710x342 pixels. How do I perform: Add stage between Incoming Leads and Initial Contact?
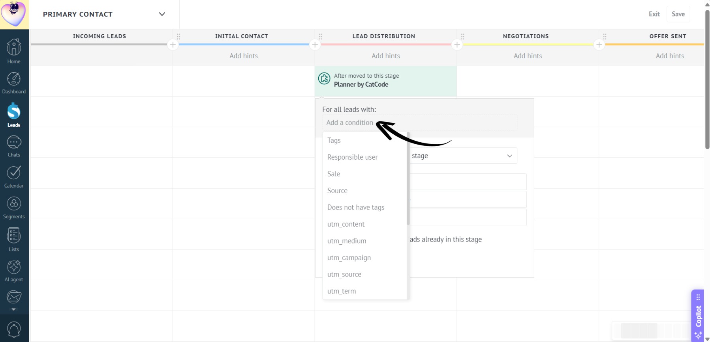173,45
